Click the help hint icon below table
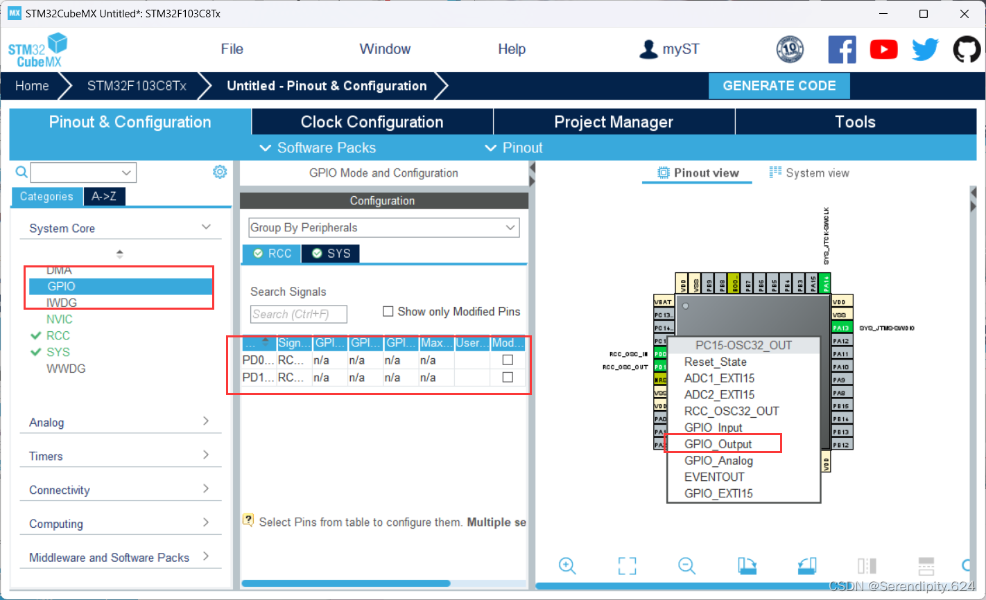 [248, 520]
